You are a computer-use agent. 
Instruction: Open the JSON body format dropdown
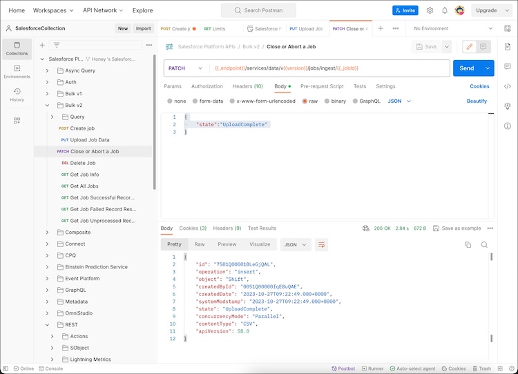pos(399,101)
